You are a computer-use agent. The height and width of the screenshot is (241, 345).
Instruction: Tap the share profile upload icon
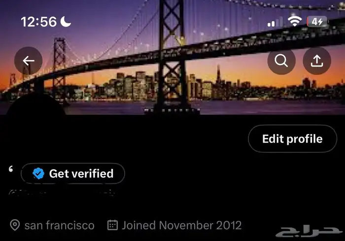point(317,61)
